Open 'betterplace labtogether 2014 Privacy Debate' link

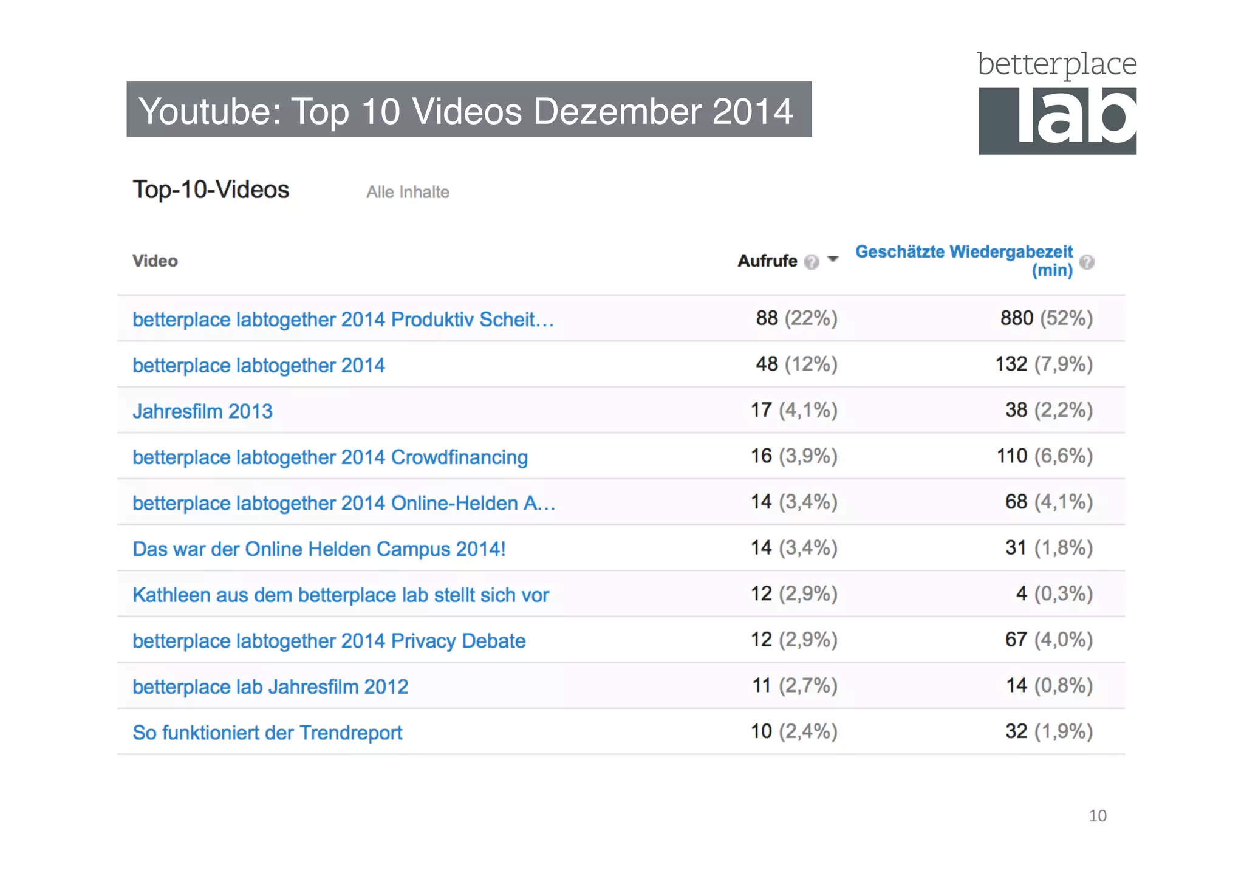329,641
